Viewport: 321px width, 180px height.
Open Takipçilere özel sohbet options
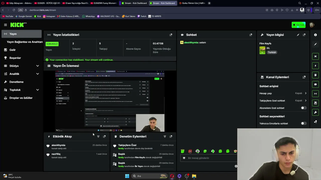283,101
